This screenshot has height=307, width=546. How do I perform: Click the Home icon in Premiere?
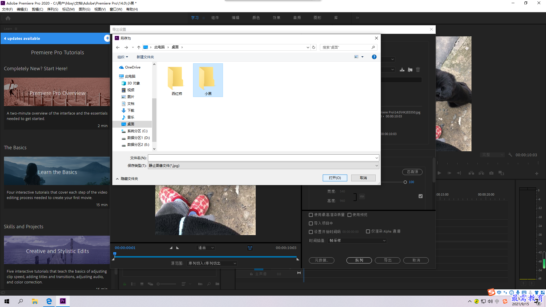click(8, 18)
